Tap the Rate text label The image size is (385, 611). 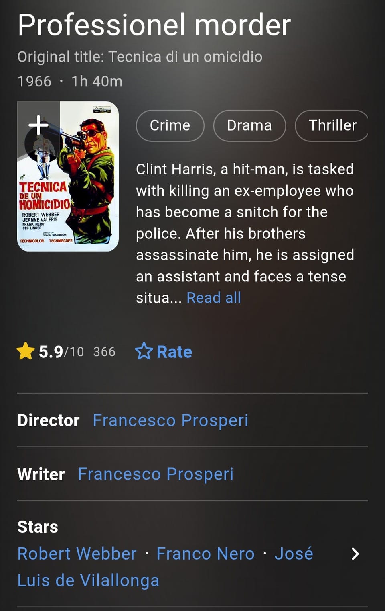click(x=174, y=352)
